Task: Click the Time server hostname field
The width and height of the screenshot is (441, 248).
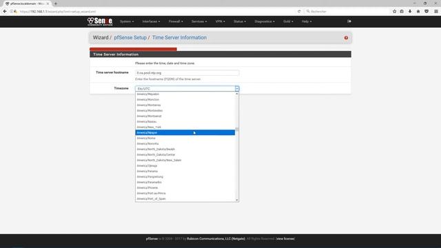Action: click(187, 73)
